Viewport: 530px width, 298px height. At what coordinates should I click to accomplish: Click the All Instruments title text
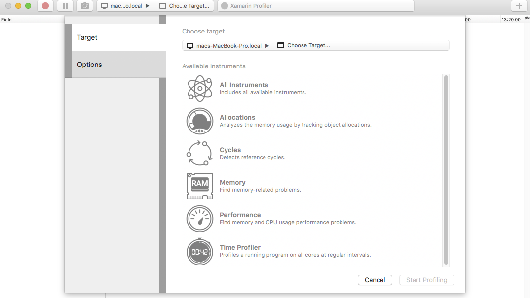point(244,85)
